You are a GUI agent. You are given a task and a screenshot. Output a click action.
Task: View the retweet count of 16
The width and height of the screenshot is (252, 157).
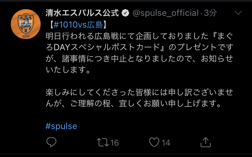click(x=114, y=143)
